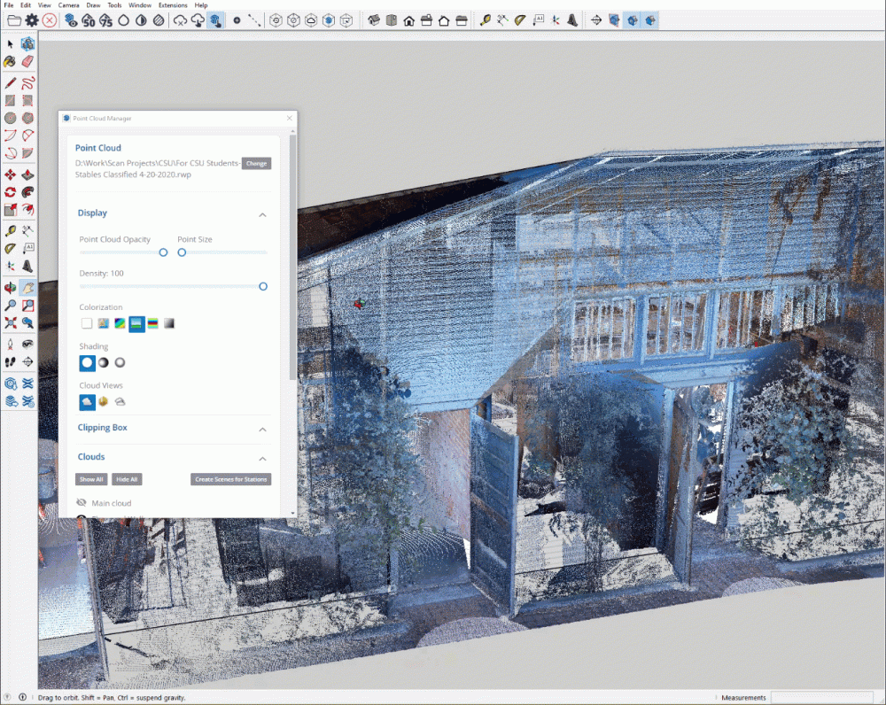The height and width of the screenshot is (705, 886).
Task: Activate the point cloud selection tool on top toolbar
Action: point(214,19)
